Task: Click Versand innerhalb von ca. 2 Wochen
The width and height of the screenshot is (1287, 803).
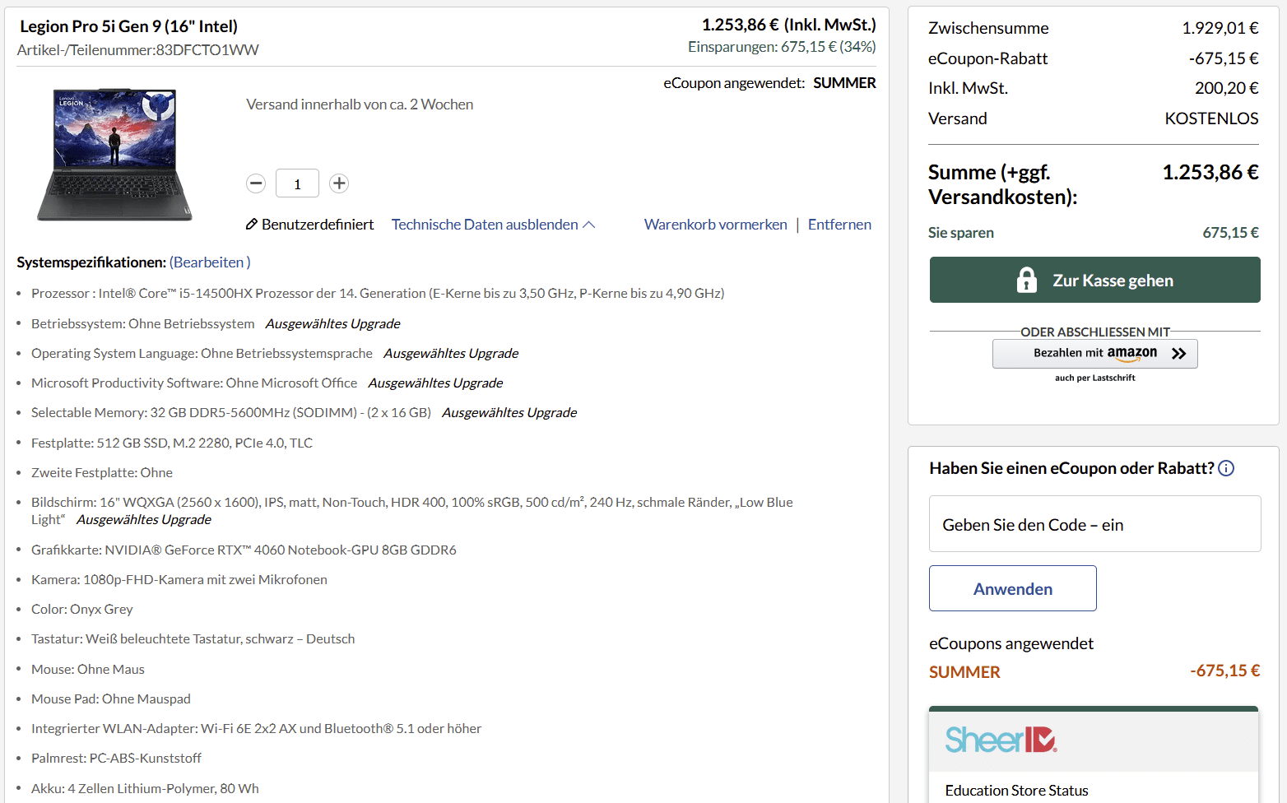Action: (x=360, y=104)
